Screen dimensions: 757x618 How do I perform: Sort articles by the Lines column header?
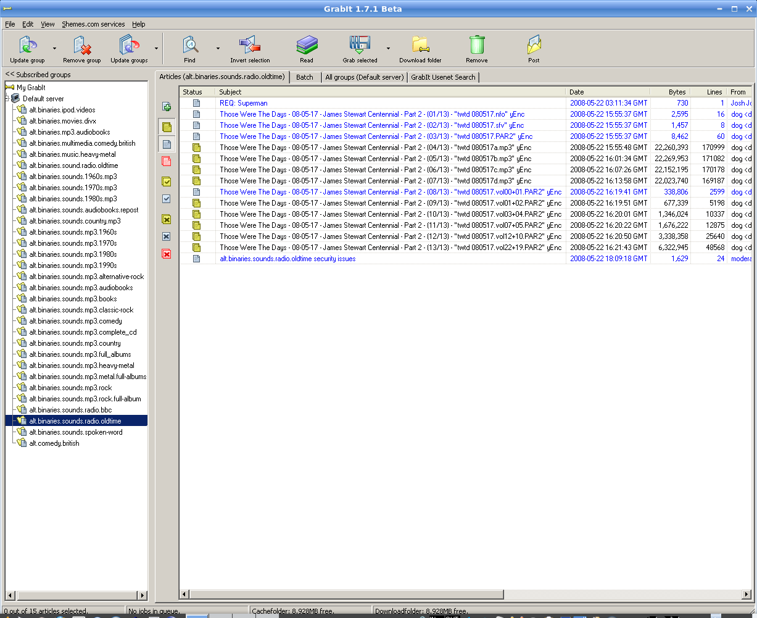point(709,92)
